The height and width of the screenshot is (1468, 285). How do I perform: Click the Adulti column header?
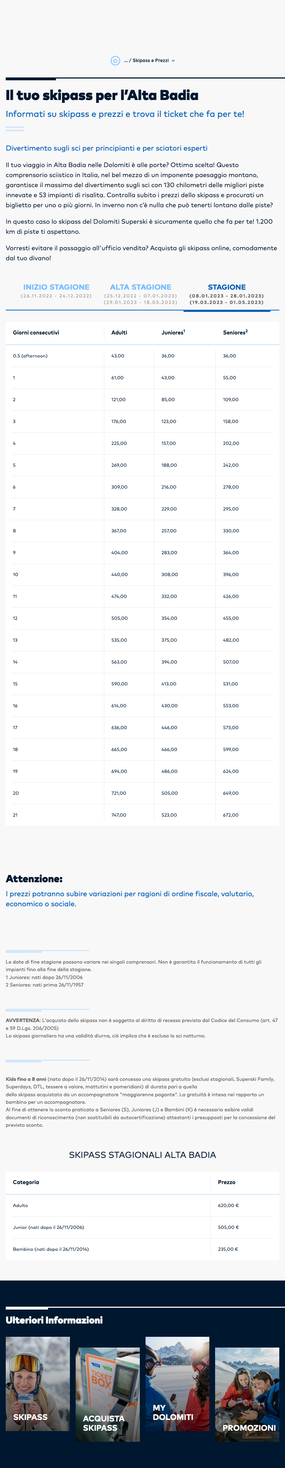119,333
